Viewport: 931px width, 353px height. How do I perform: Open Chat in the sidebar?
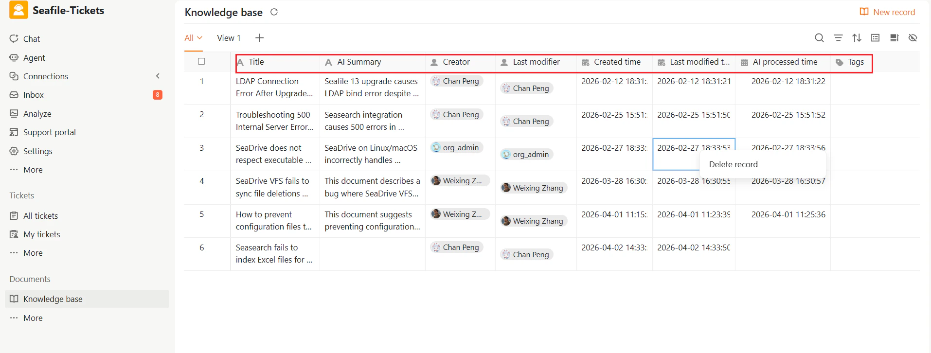tap(31, 39)
